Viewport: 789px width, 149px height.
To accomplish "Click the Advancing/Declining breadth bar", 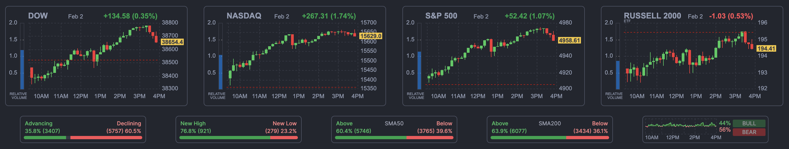I will coord(83,138).
